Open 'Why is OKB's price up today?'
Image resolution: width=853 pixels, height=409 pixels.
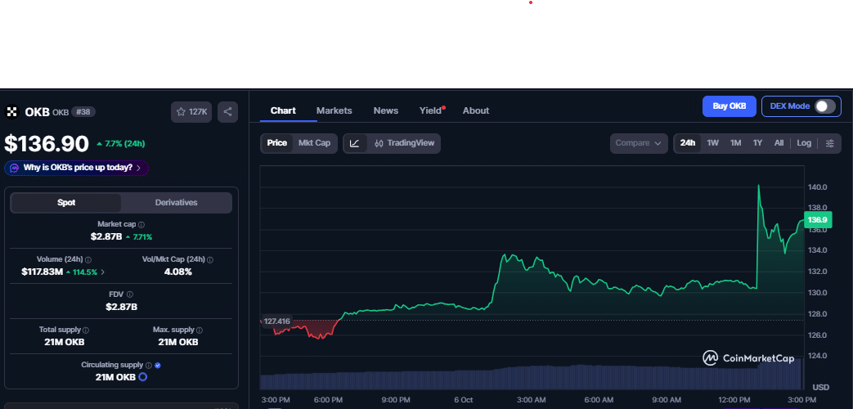pyautogui.click(x=76, y=168)
